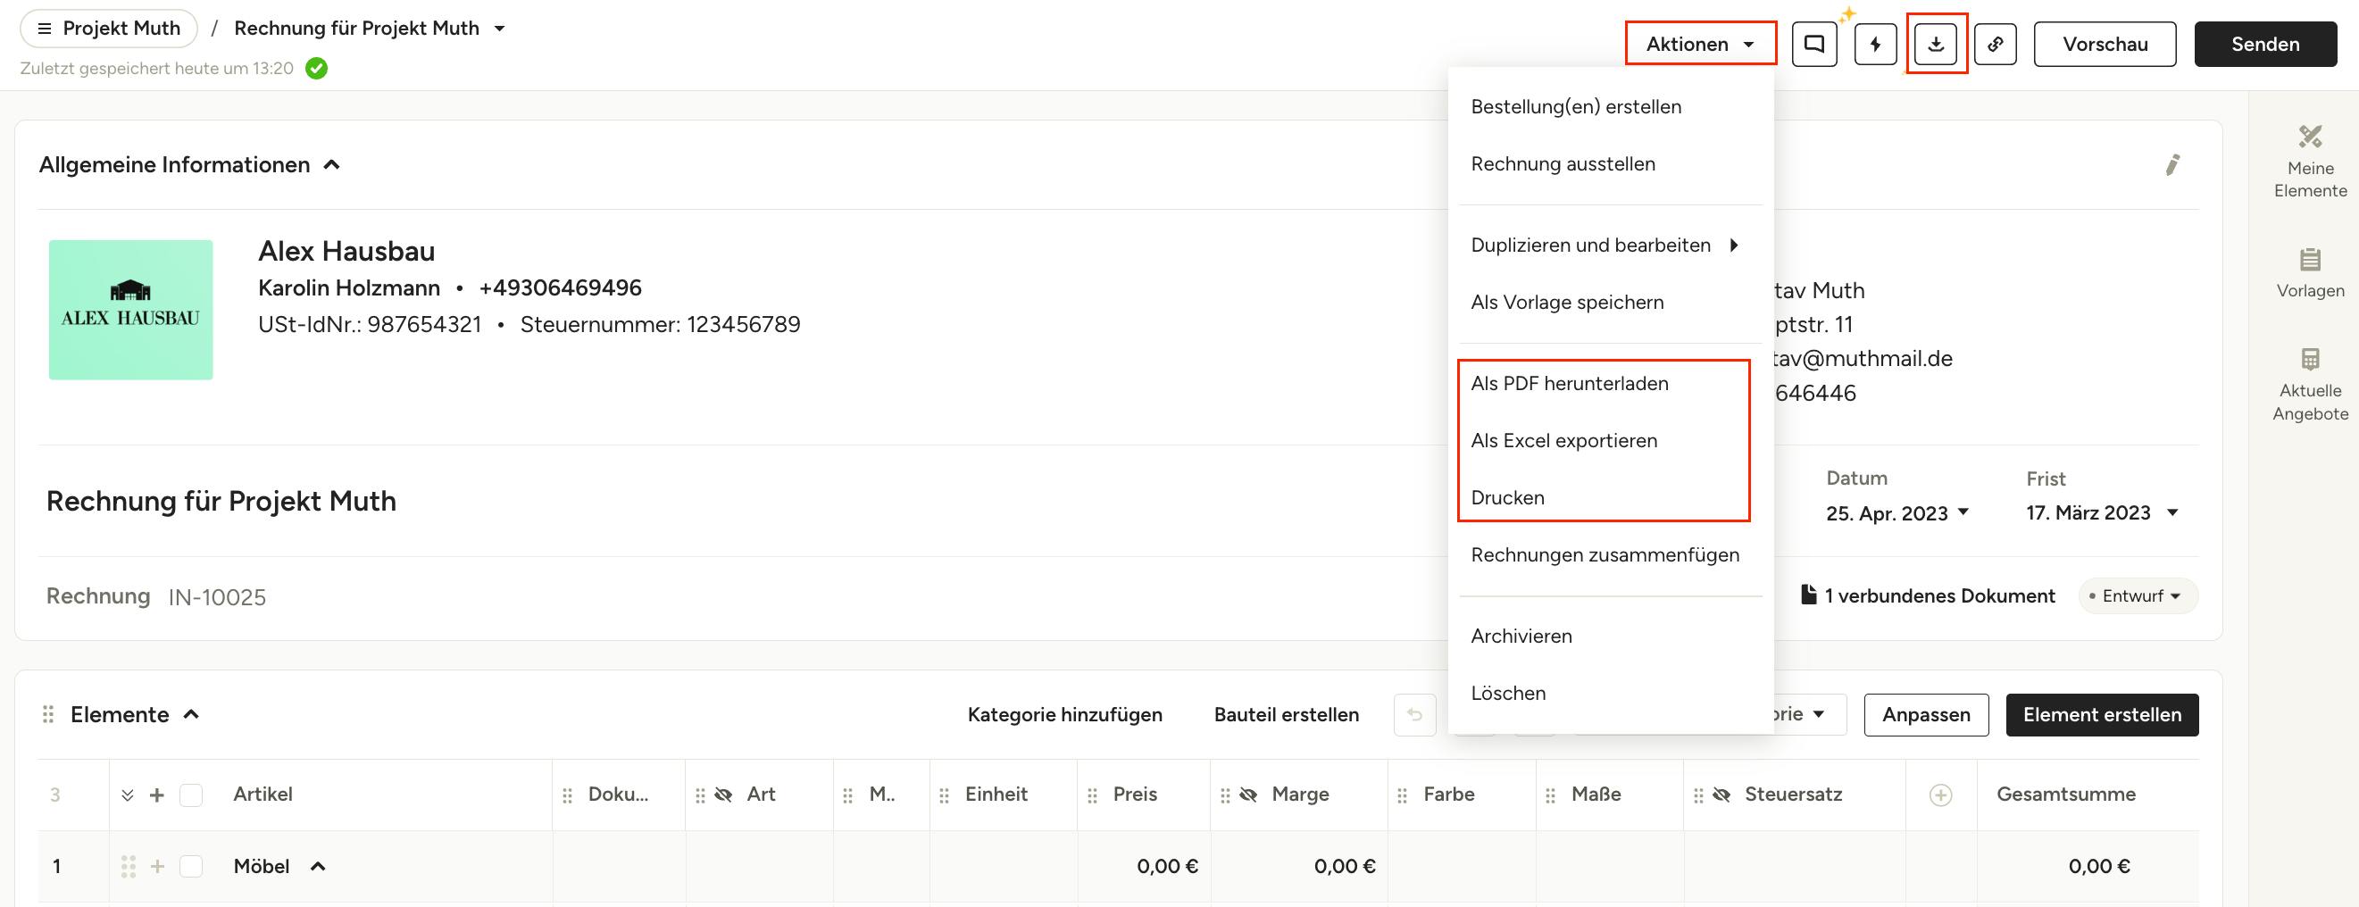This screenshot has height=907, width=2359.
Task: Add a column with plus circle icon
Action: 1939,795
